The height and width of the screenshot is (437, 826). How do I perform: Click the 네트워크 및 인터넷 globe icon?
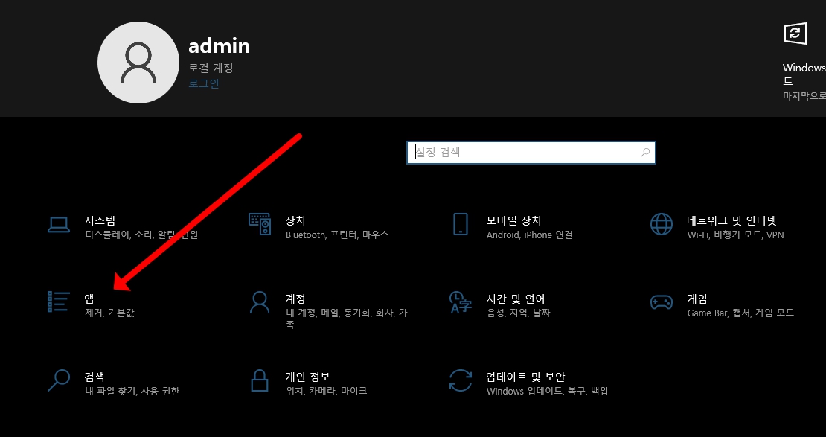click(662, 223)
